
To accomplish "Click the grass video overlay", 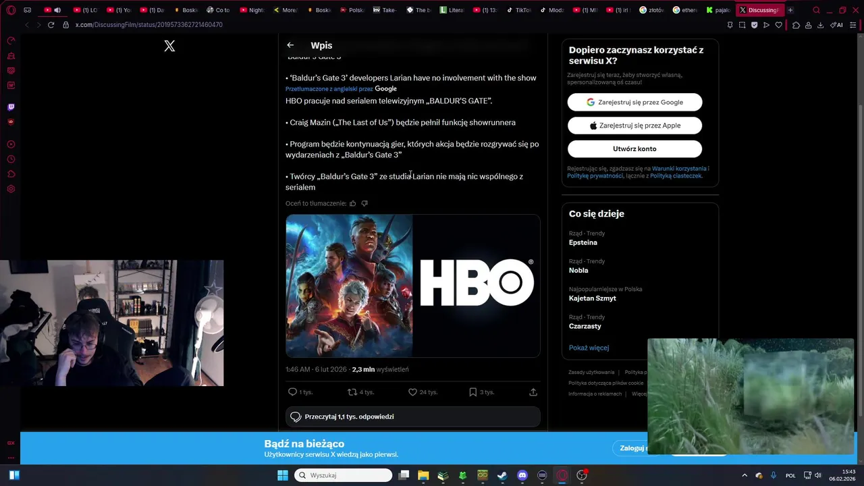I will pyautogui.click(x=751, y=396).
